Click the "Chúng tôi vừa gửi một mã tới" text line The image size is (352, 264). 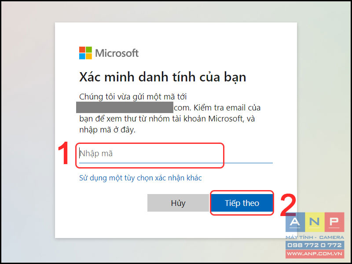[x=133, y=97]
